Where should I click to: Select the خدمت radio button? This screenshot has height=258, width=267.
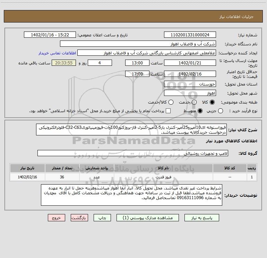[x=194, y=102]
